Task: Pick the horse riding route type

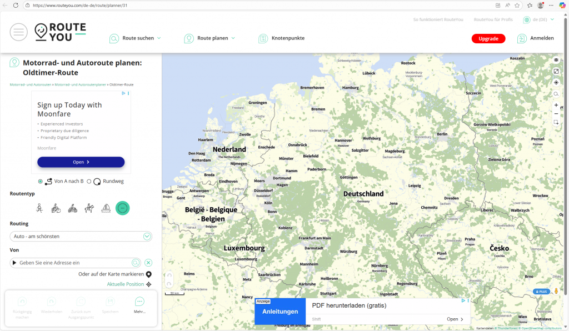Action: click(89, 208)
